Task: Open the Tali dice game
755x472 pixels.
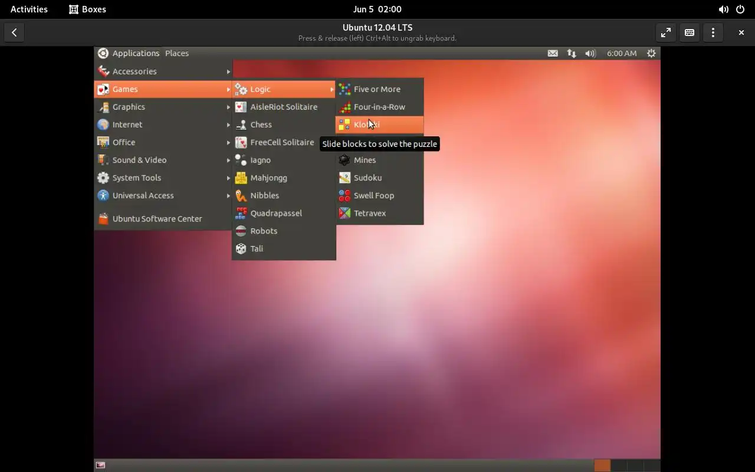Action: 284,248
